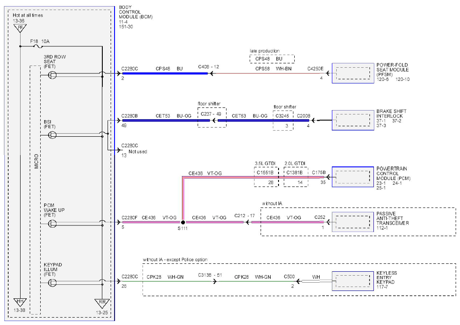460x325 pixels.
Task: Follow the 13-25 page reference
Action: click(102, 313)
